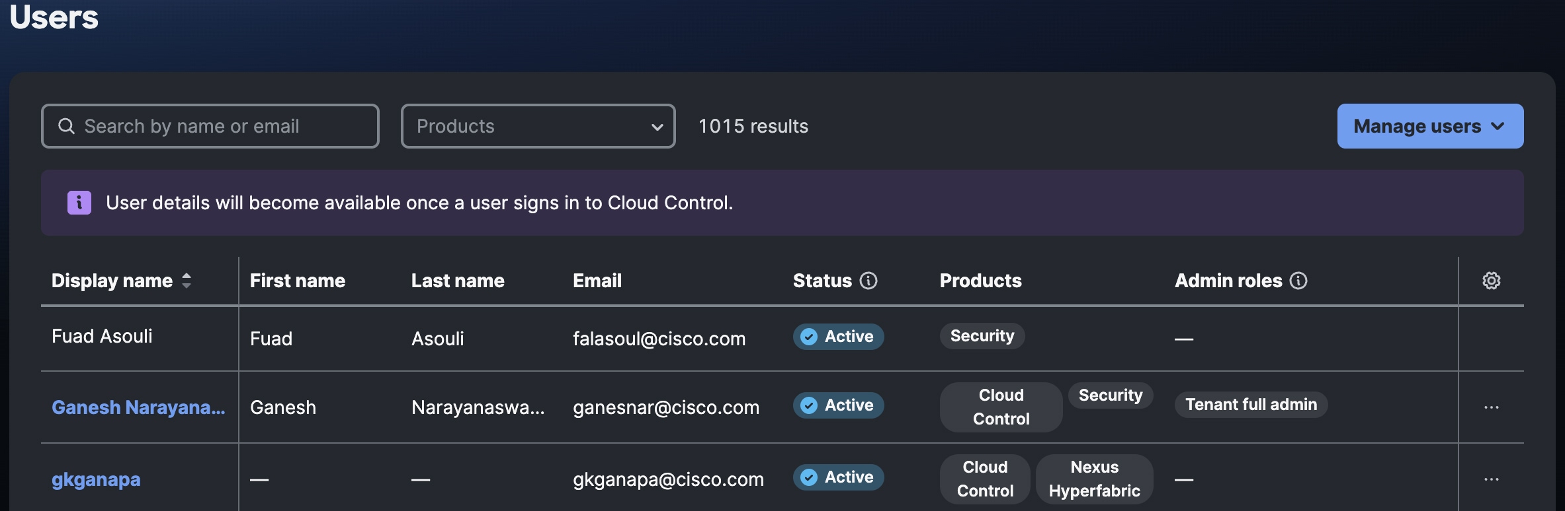The height and width of the screenshot is (511, 1565).
Task: Click the Admin roles info icon
Action: 1298,281
